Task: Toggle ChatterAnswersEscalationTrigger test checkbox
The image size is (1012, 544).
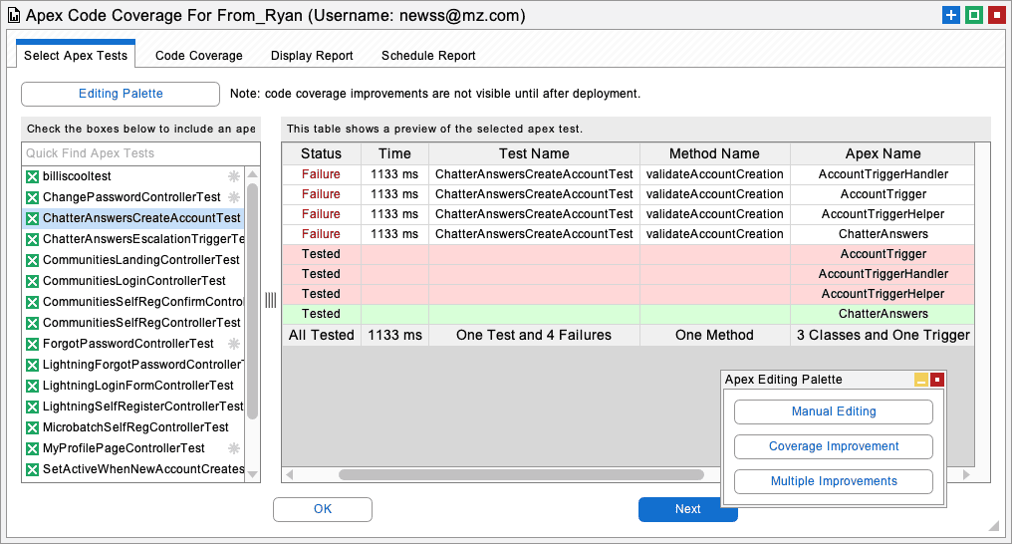Action: 32,239
